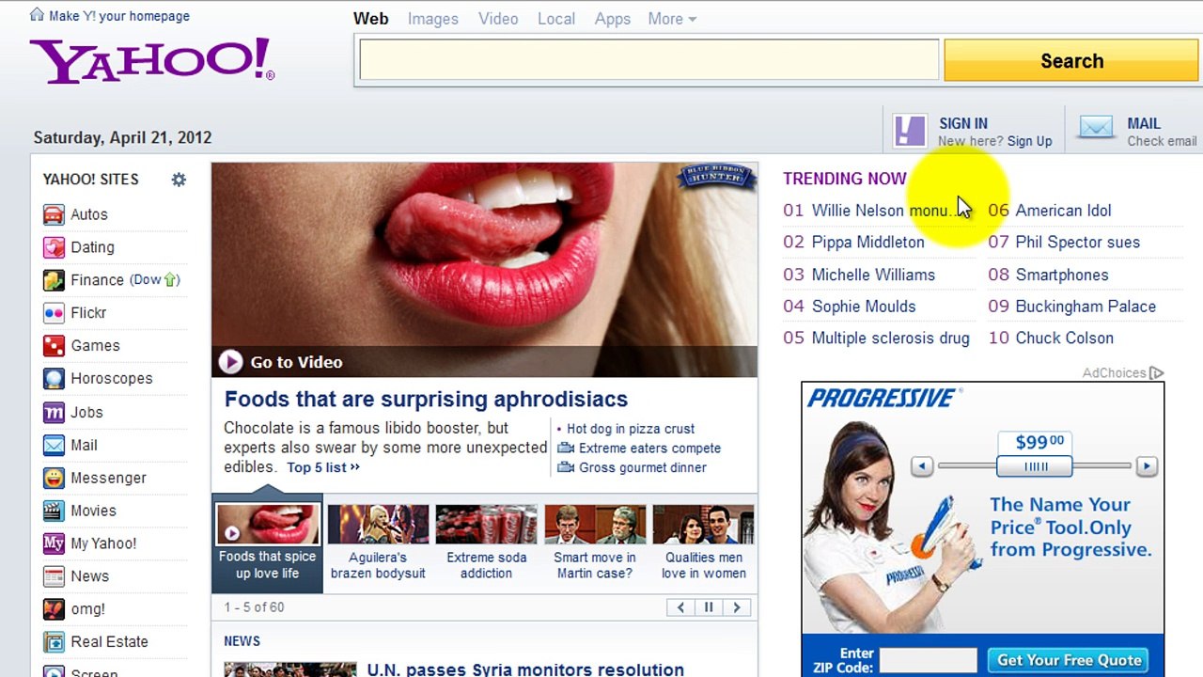Viewport: 1203px width, 677px height.
Task: Switch to Video search tab
Action: click(498, 19)
